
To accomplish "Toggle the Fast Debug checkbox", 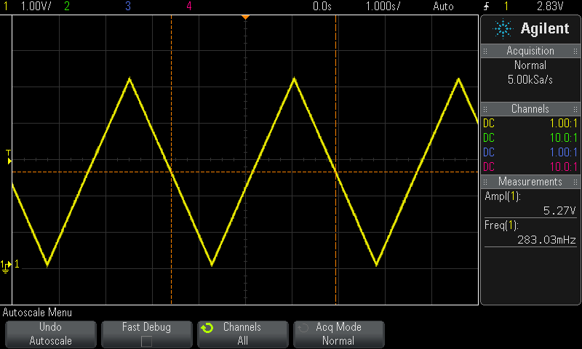I will point(146,340).
